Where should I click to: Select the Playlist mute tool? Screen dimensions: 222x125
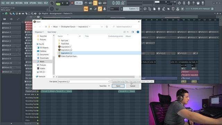pyautogui.click(x=20, y=14)
